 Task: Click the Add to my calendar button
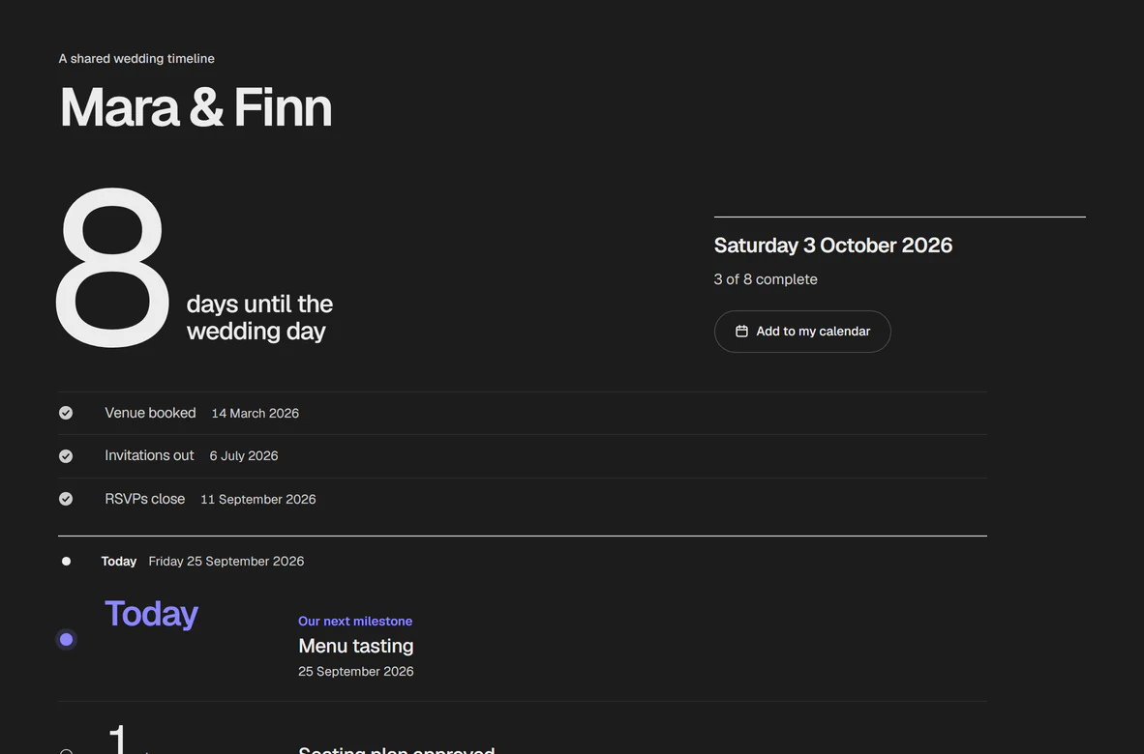801,332
